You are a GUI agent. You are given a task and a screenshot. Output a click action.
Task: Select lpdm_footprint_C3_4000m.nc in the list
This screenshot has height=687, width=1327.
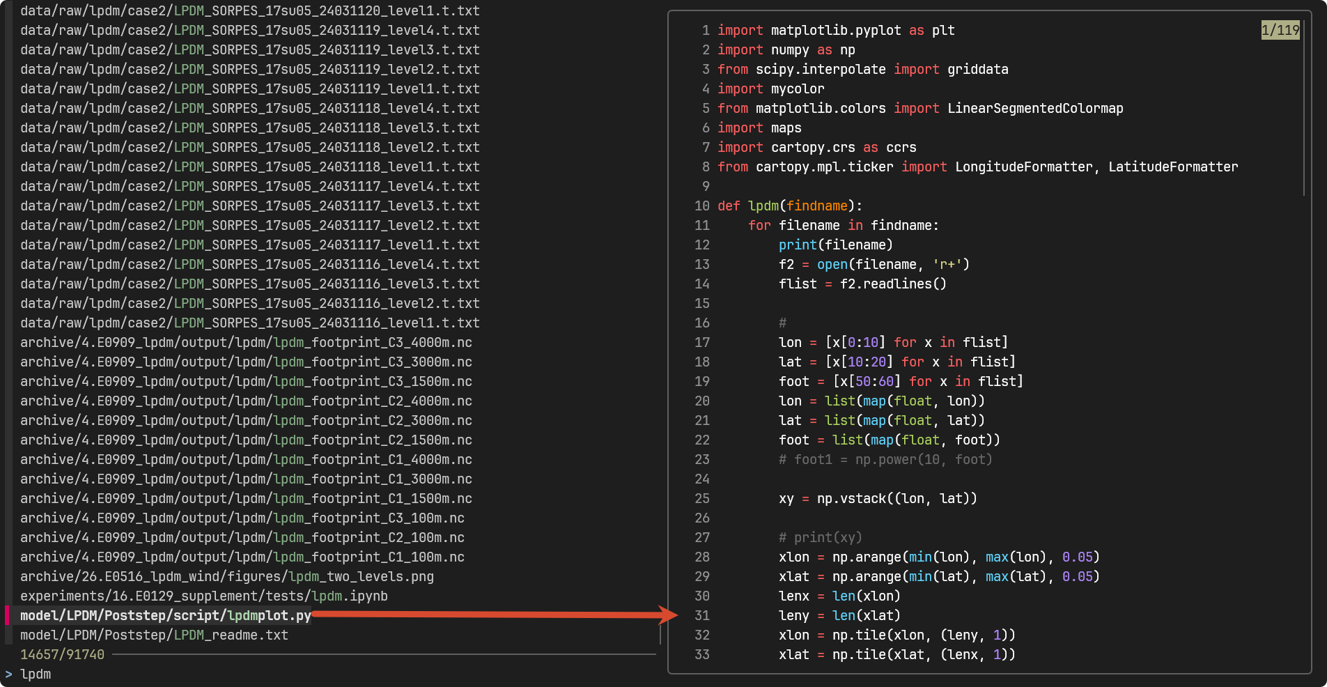click(246, 342)
